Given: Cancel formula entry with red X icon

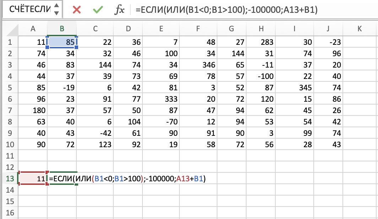Looking at the screenshot, I should pyautogui.click(x=76, y=10).
